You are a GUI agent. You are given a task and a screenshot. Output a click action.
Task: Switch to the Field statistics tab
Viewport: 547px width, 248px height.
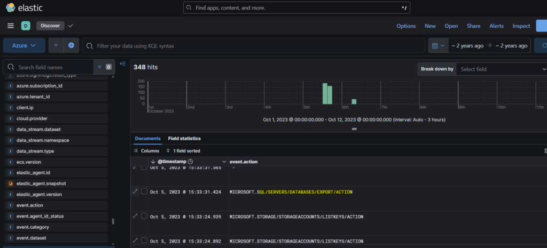(184, 139)
